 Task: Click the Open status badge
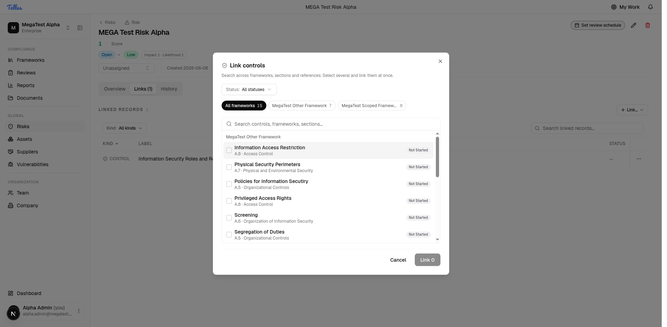(107, 55)
